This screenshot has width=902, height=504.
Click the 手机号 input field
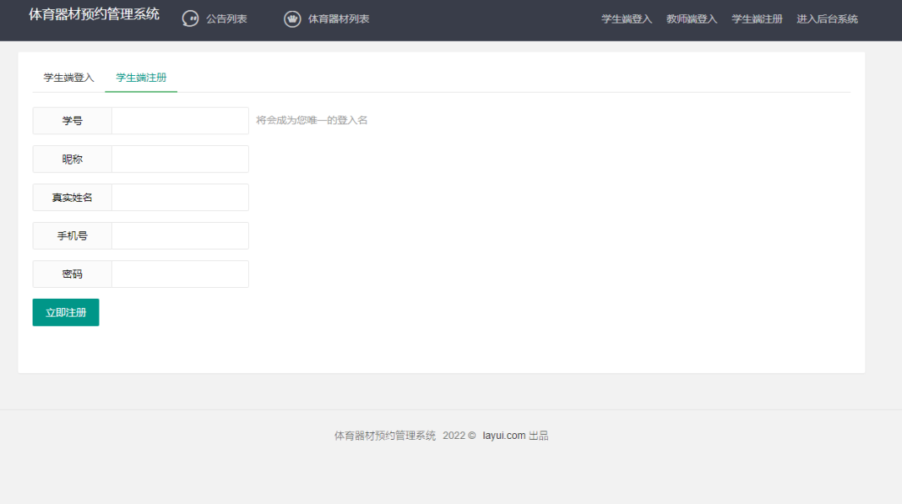tap(180, 236)
